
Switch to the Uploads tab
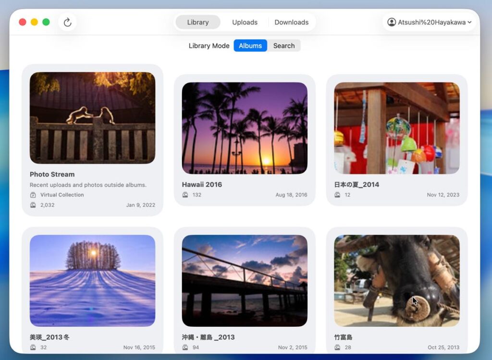tap(245, 22)
